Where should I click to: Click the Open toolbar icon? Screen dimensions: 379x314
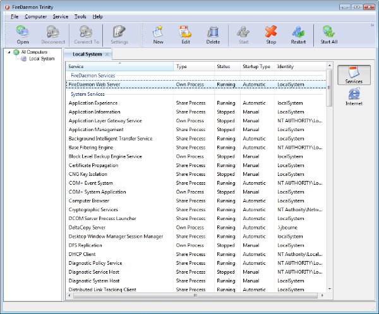(x=23, y=35)
